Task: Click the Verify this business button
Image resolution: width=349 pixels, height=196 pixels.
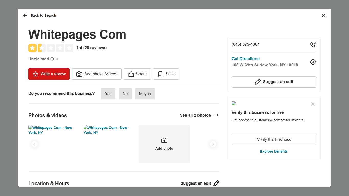Action: coord(274,139)
